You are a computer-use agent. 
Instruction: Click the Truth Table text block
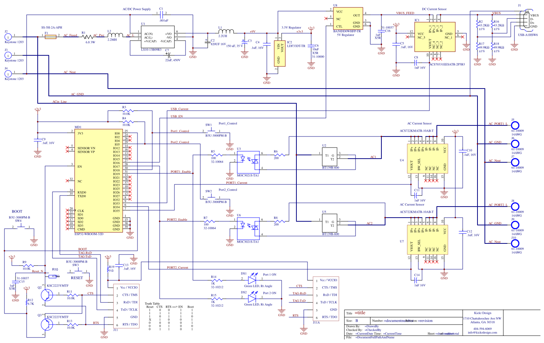point(153,304)
